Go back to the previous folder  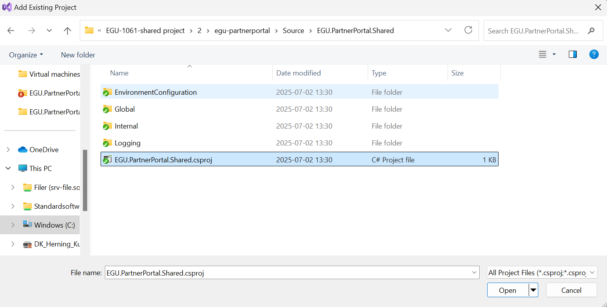11,31
